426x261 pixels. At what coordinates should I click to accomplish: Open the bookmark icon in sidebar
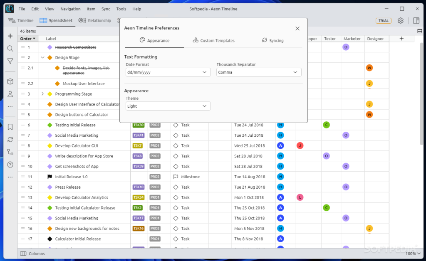(10, 127)
